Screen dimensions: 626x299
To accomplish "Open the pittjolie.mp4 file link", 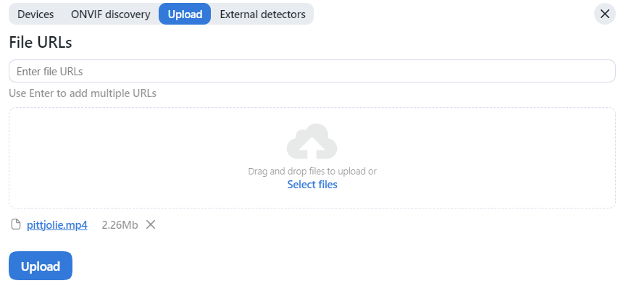I will tap(57, 225).
